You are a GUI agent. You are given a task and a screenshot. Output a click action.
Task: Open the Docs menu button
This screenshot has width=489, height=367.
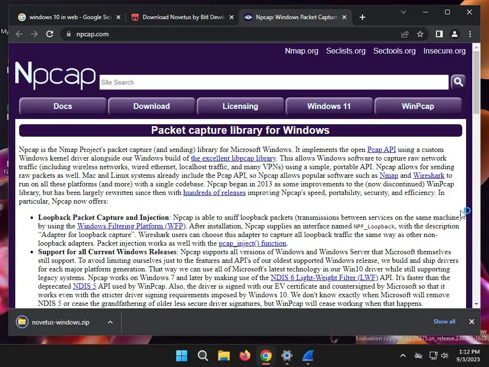pyautogui.click(x=63, y=107)
